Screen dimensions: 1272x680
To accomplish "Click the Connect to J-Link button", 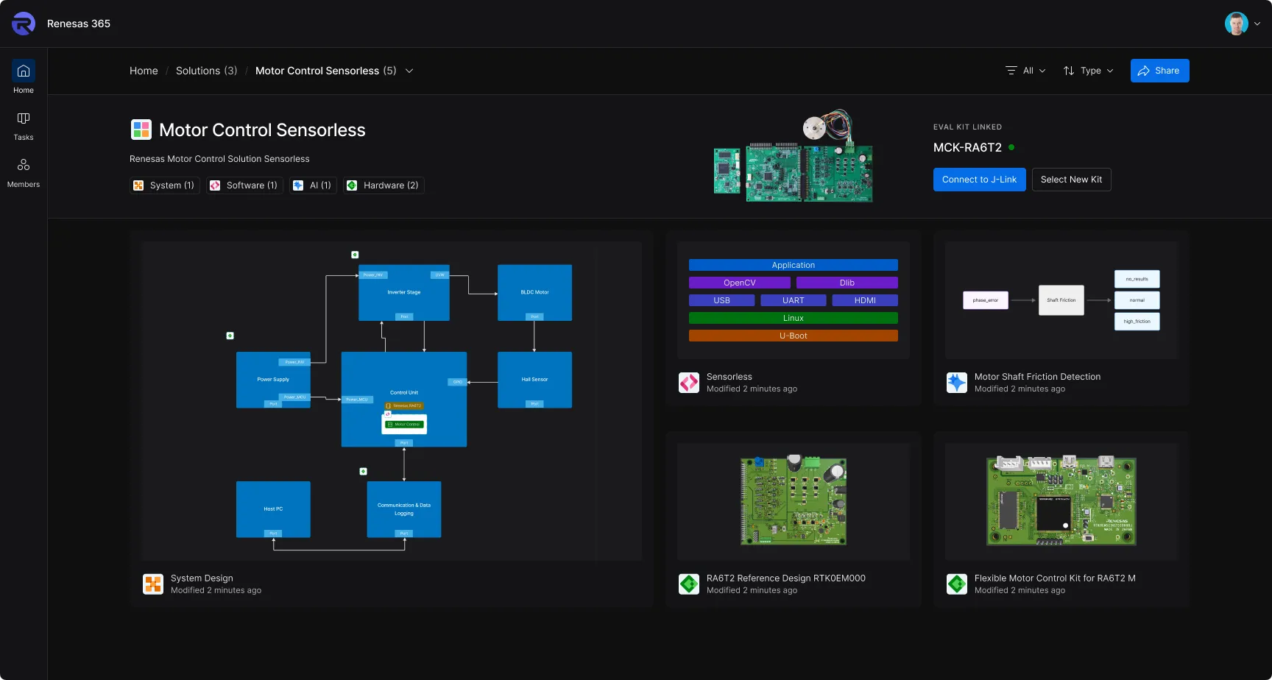I will tap(979, 180).
